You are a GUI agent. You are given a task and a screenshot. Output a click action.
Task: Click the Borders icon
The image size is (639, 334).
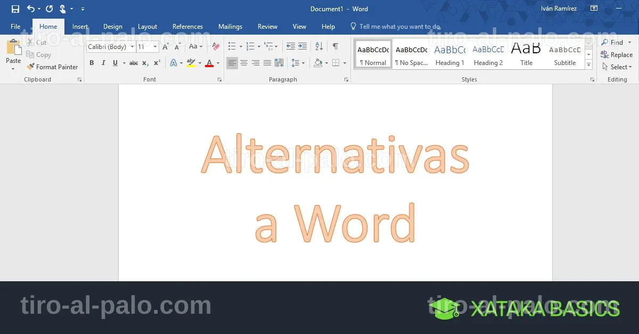point(336,63)
